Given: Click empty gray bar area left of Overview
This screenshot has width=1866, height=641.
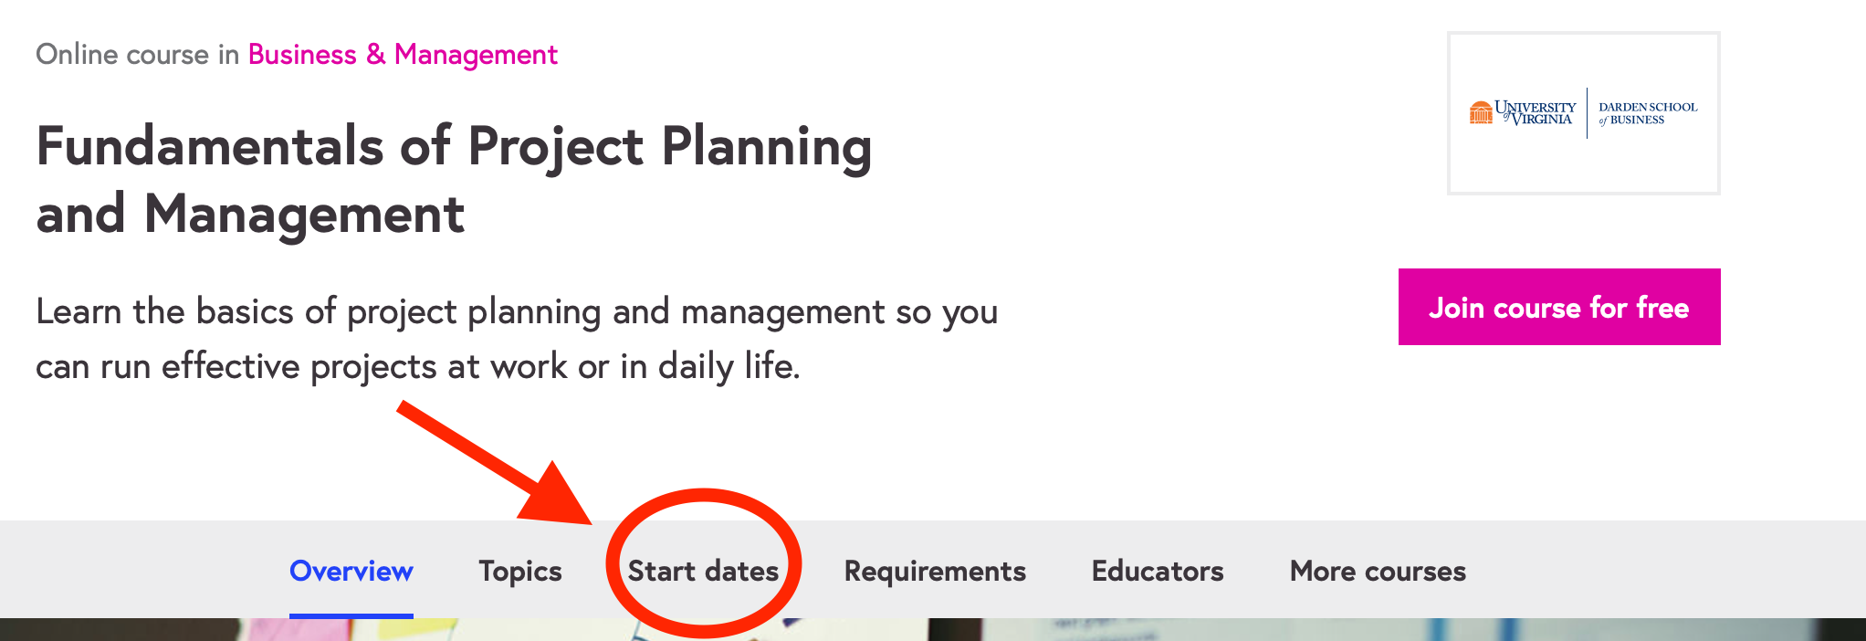Looking at the screenshot, I should (137, 571).
